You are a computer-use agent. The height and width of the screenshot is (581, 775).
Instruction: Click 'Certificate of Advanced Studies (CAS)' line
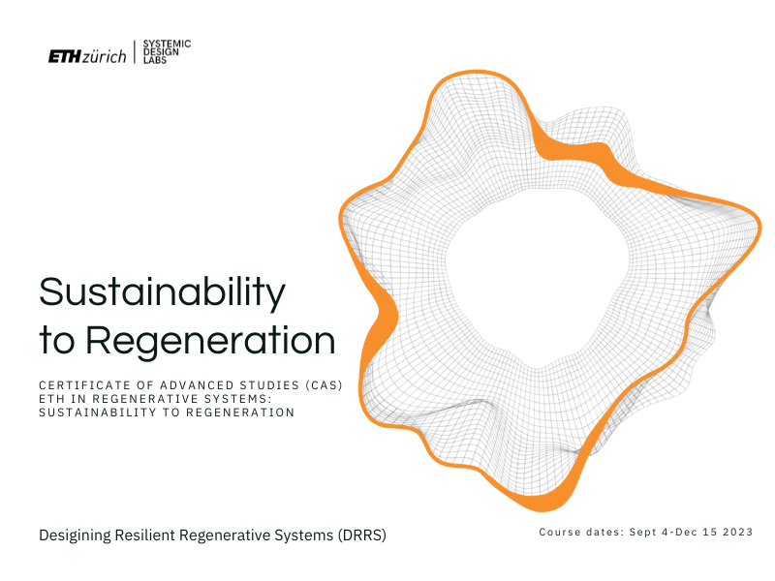(191, 385)
